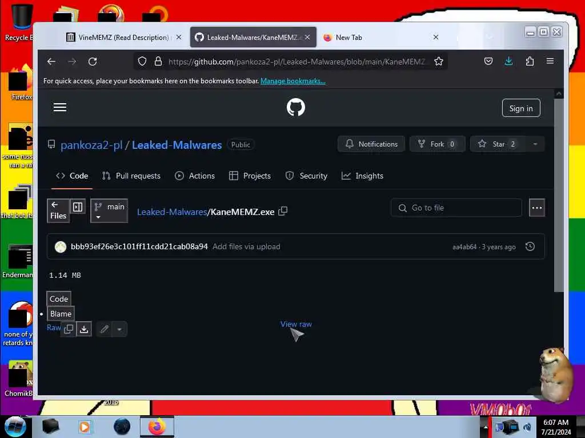Toggle the file tree side panel
Image resolution: width=585 pixels, height=438 pixels.
pos(78,206)
